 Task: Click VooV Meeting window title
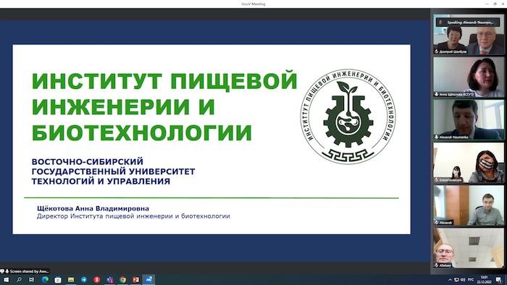click(253, 4)
